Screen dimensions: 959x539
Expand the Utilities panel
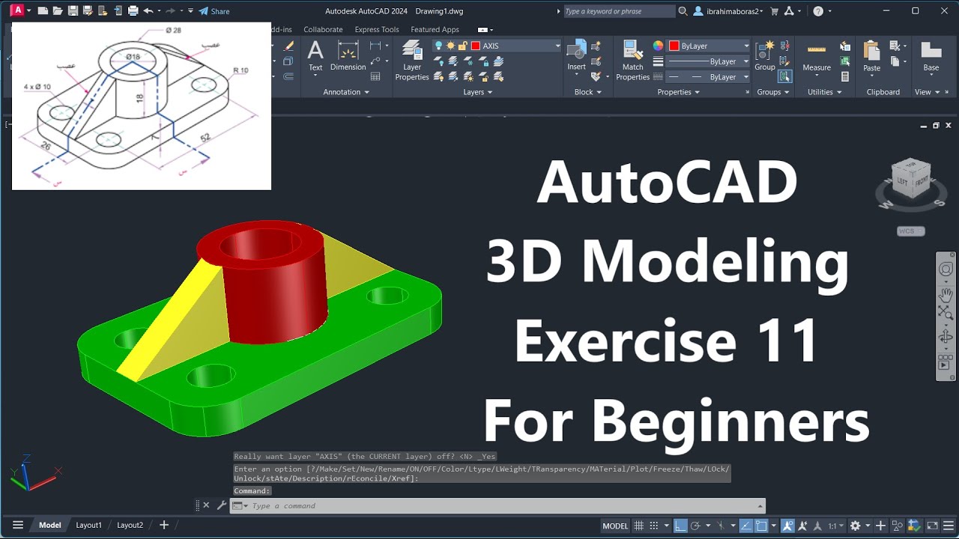(x=824, y=92)
